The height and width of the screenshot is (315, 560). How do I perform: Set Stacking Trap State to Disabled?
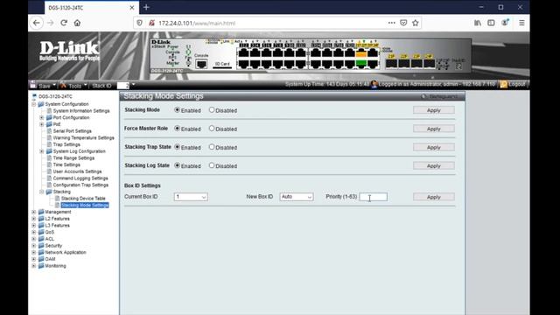212,147
